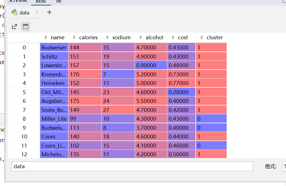Select the Kronenb... name cell
The height and width of the screenshot is (186, 286).
click(54, 74)
